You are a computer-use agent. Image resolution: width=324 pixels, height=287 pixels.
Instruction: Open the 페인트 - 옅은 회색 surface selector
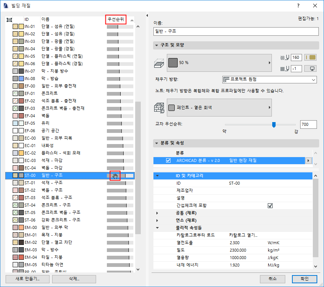(x=219, y=108)
